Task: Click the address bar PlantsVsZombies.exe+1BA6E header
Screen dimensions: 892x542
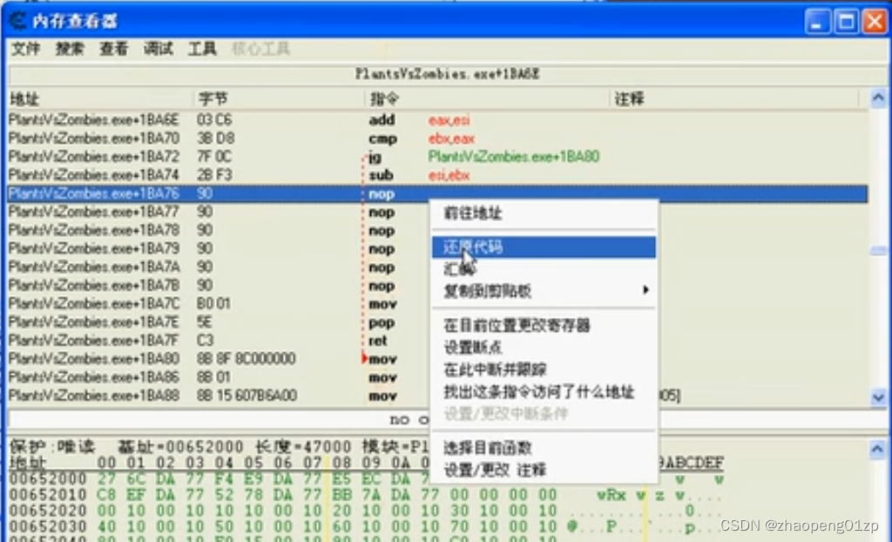Action: 448,74
